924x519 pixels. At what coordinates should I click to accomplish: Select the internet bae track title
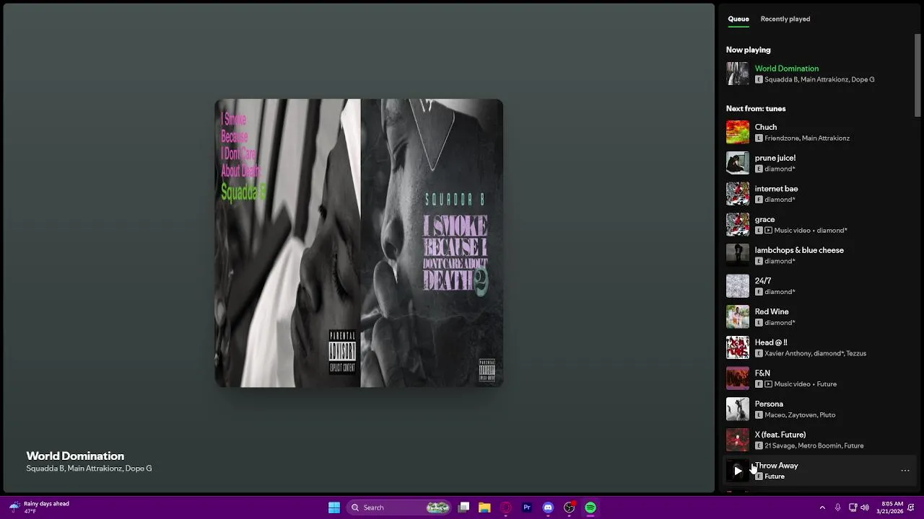point(776,189)
